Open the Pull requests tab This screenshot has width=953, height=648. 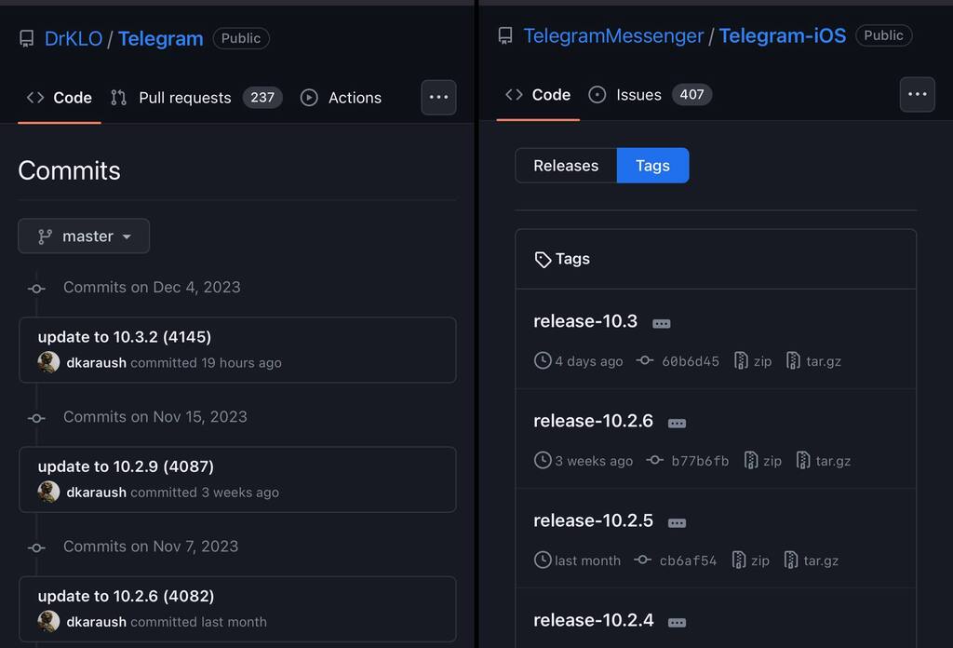pos(185,97)
